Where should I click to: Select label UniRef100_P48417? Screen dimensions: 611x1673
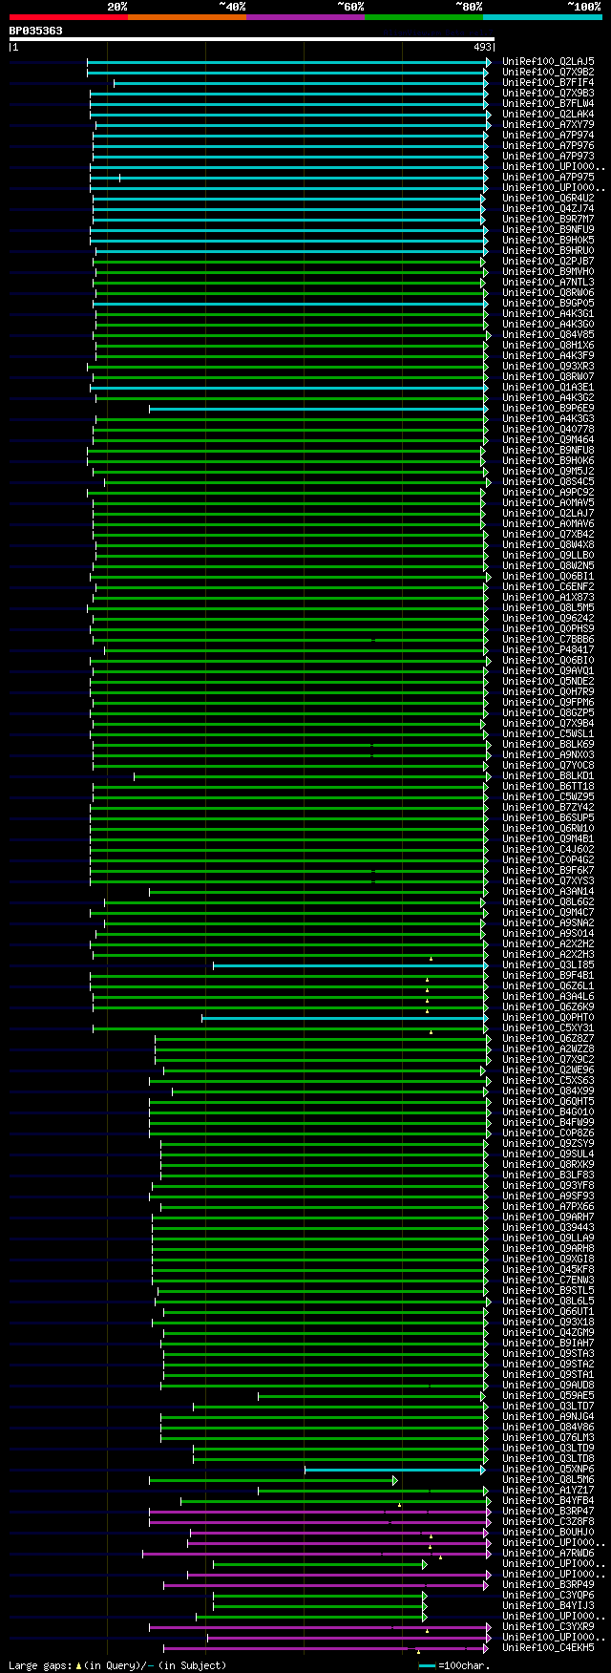548,649
